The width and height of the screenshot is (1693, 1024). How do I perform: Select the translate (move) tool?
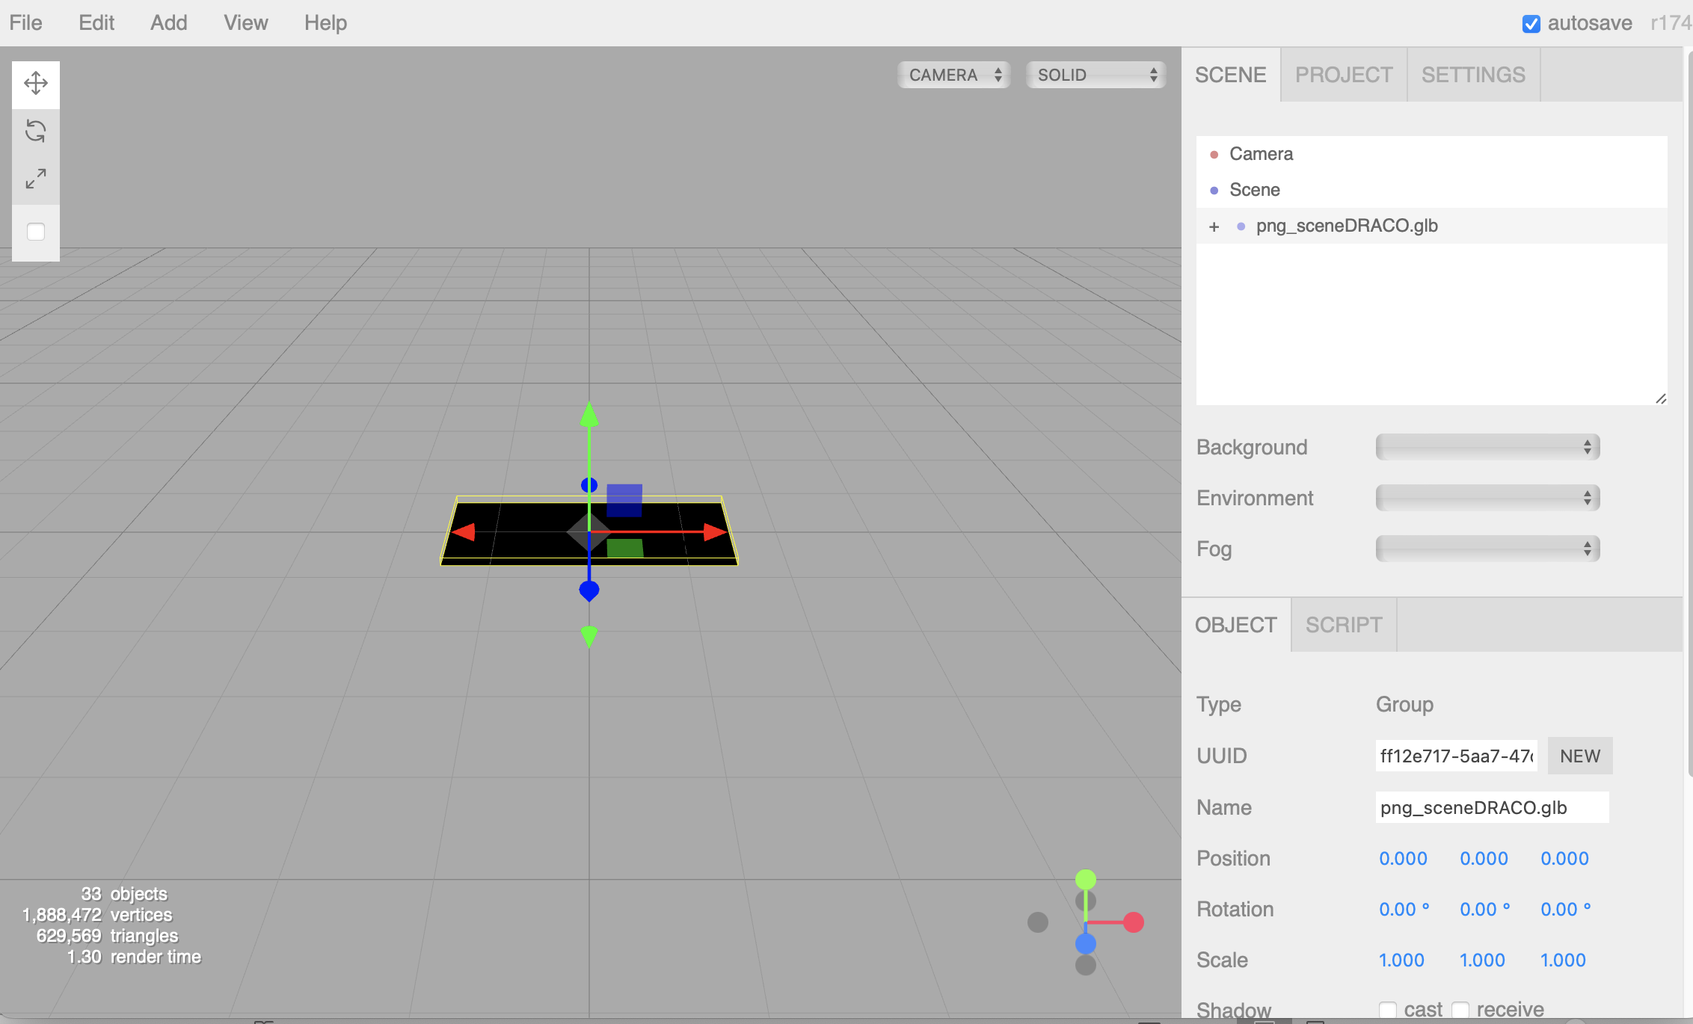point(36,83)
